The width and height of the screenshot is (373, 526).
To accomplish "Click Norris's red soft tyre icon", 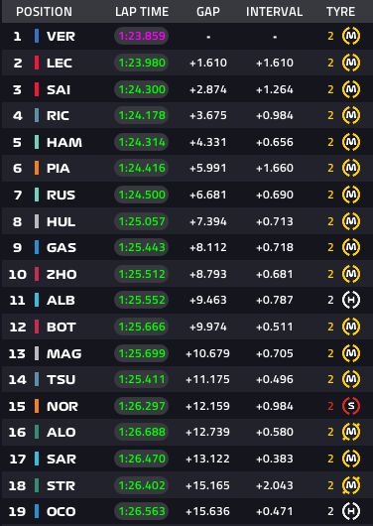I will point(351,406).
